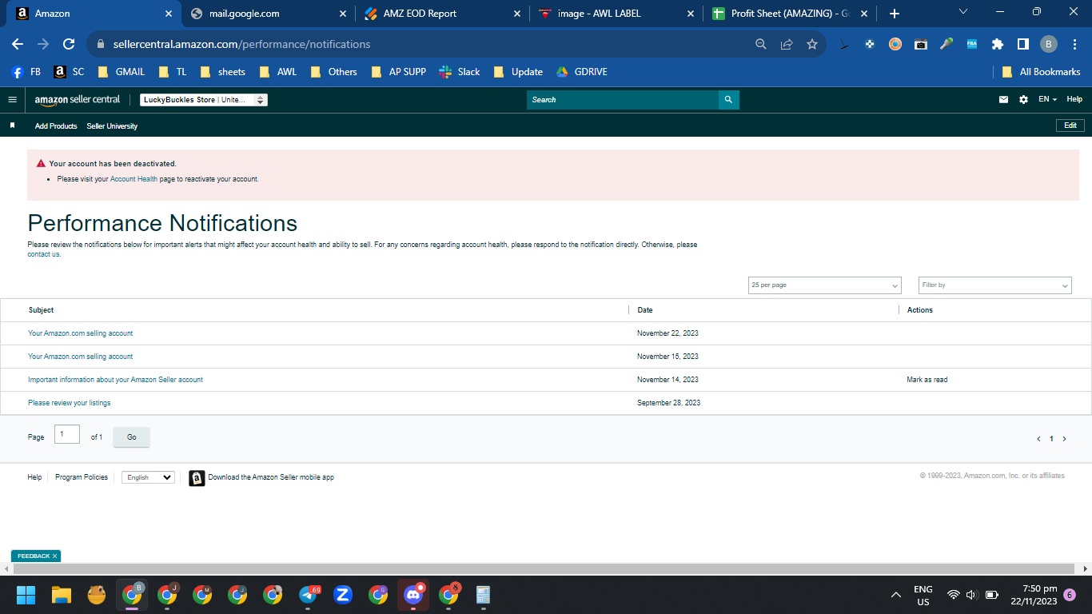Open the November 15 selling account notification
The width and height of the screenshot is (1092, 614).
point(81,357)
